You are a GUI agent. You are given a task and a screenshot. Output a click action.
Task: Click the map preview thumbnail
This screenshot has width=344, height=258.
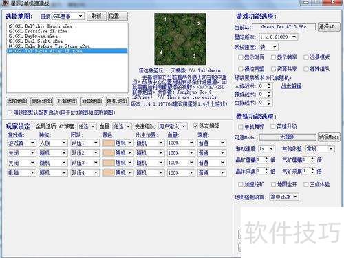pos(180,39)
